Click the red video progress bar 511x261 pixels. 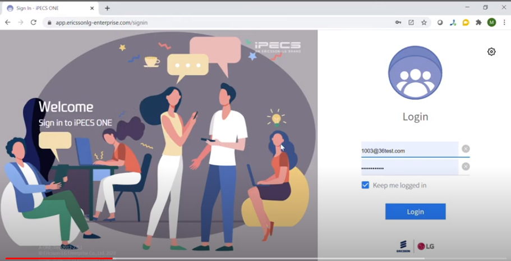59,259
